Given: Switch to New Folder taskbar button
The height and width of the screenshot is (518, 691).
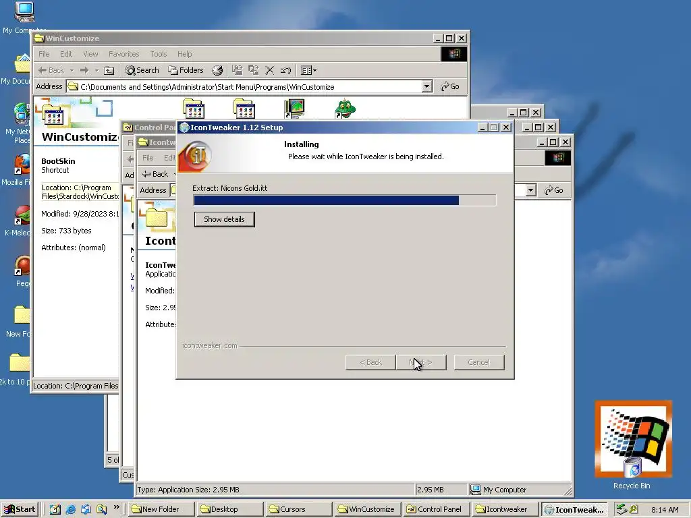Looking at the screenshot, I should [x=161, y=510].
